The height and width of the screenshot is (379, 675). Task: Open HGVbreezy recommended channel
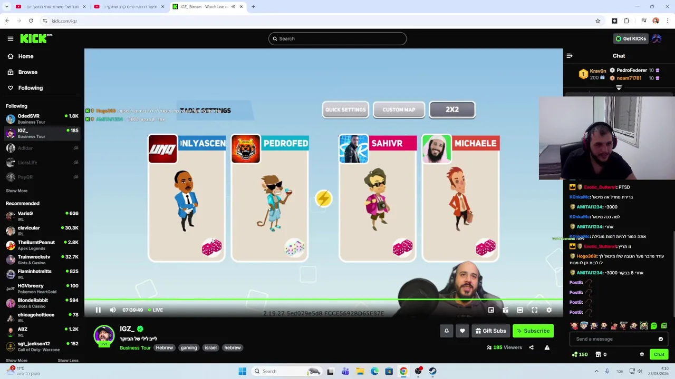tap(42, 288)
